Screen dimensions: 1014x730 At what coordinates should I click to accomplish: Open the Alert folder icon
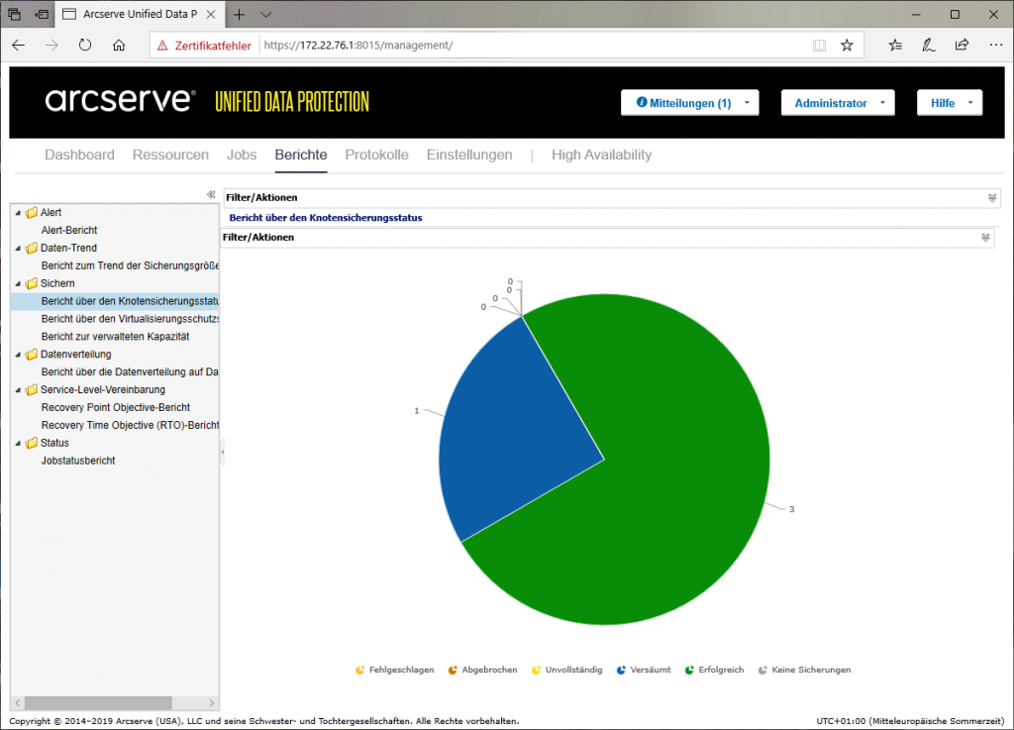pos(32,213)
